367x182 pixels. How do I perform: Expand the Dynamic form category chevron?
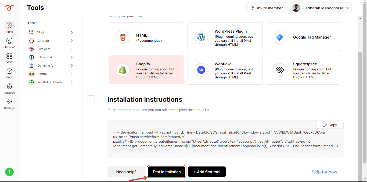tap(72, 66)
